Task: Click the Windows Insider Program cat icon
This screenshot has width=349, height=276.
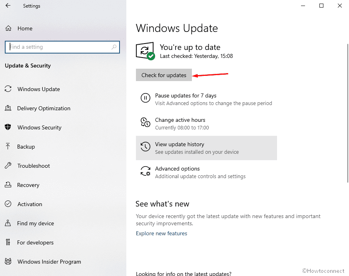Action: tap(8, 261)
